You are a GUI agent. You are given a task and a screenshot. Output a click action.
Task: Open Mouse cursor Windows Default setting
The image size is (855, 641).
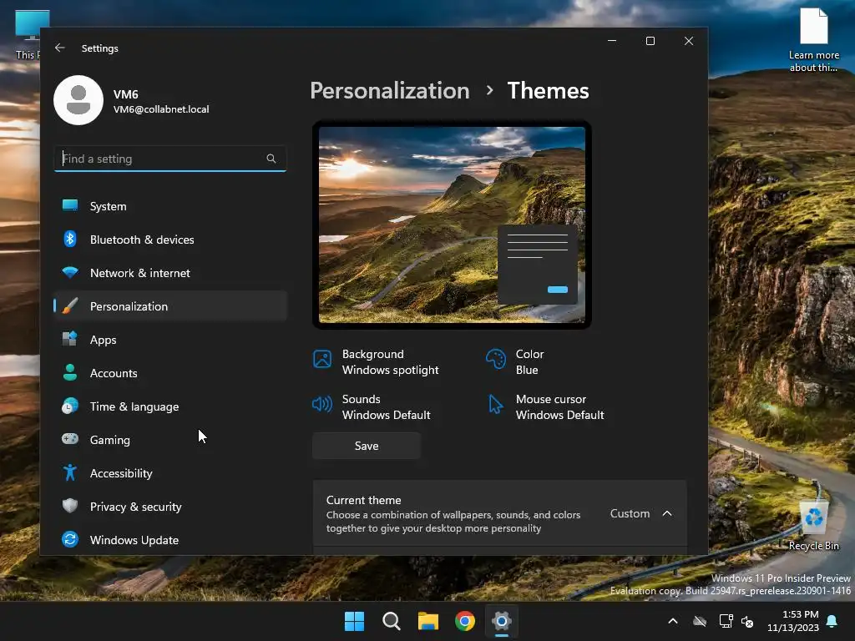pyautogui.click(x=546, y=407)
